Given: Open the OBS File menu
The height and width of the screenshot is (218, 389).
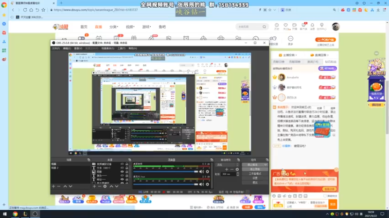Looking at the screenshot, I should click(56, 48).
